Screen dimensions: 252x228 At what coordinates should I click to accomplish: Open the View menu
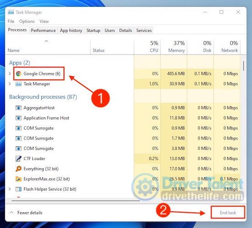coord(44,21)
